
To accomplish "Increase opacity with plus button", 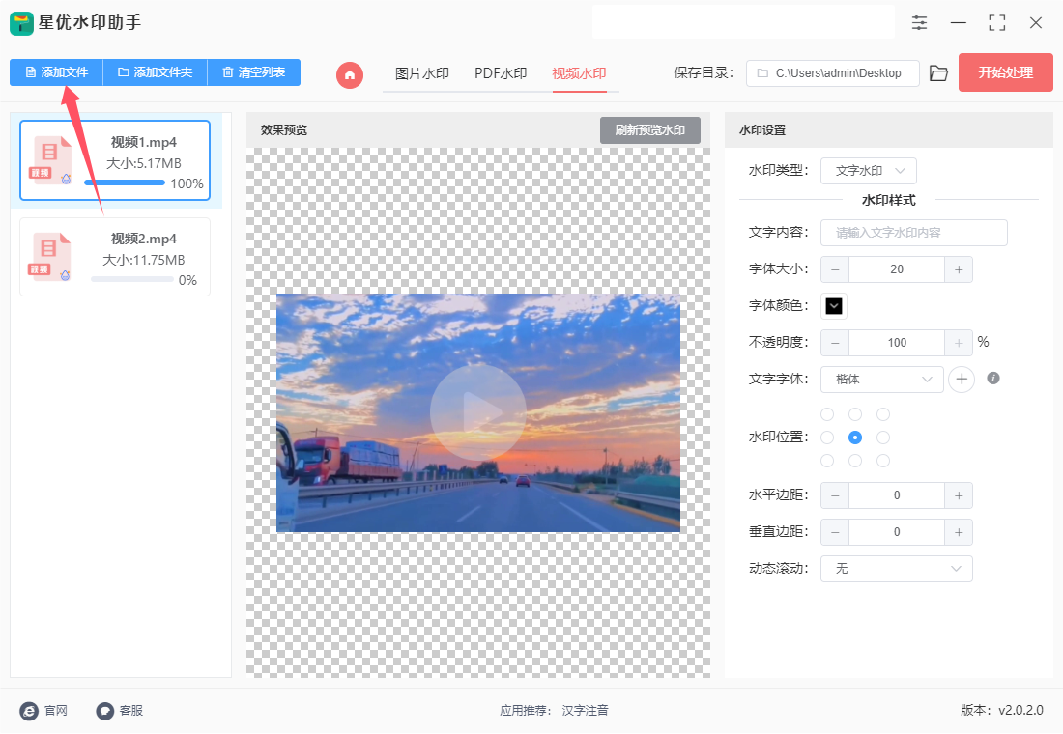I will coord(959,343).
